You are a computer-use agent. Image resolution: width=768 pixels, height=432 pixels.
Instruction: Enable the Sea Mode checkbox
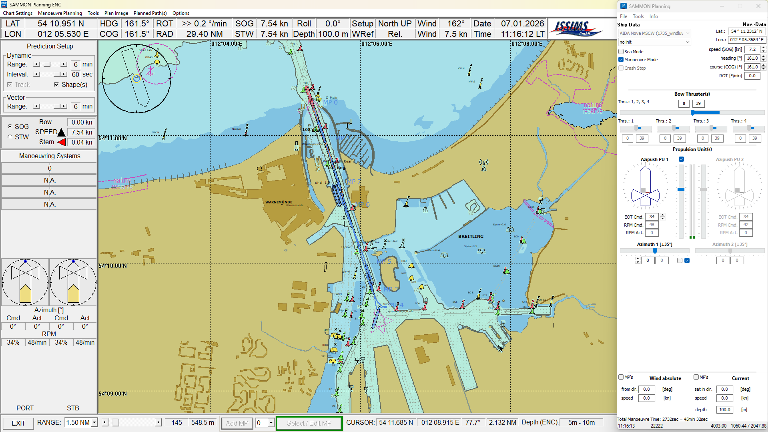tap(621, 52)
